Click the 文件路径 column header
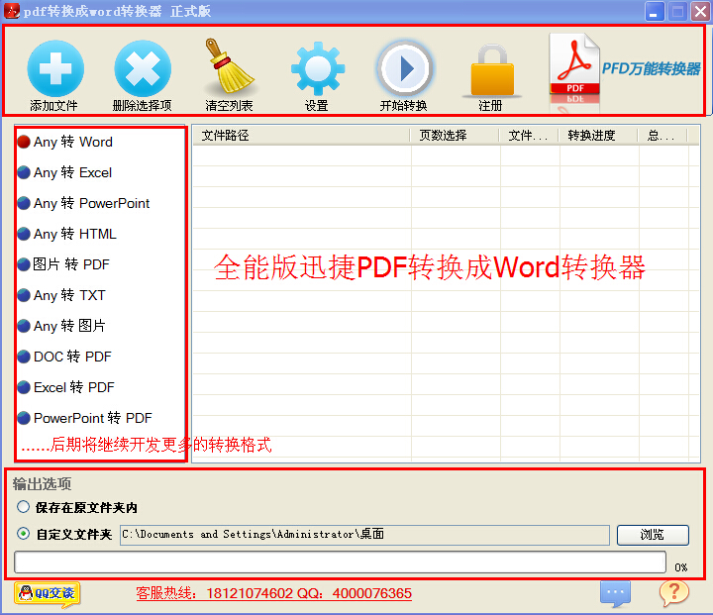This screenshot has width=713, height=615. click(x=301, y=136)
